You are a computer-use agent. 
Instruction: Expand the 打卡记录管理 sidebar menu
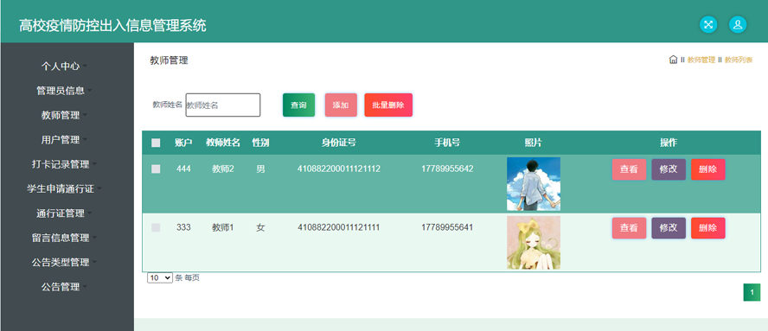point(64,164)
